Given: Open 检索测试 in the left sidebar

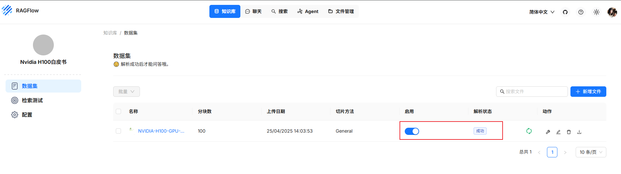Looking at the screenshot, I should (x=43, y=100).
